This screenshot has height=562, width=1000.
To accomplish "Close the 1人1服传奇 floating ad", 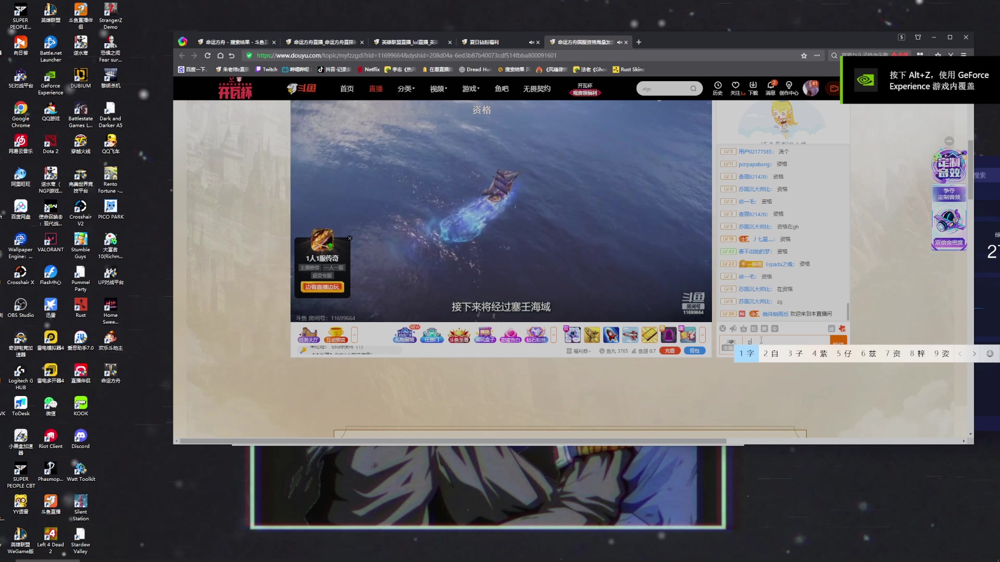I will pos(349,238).
